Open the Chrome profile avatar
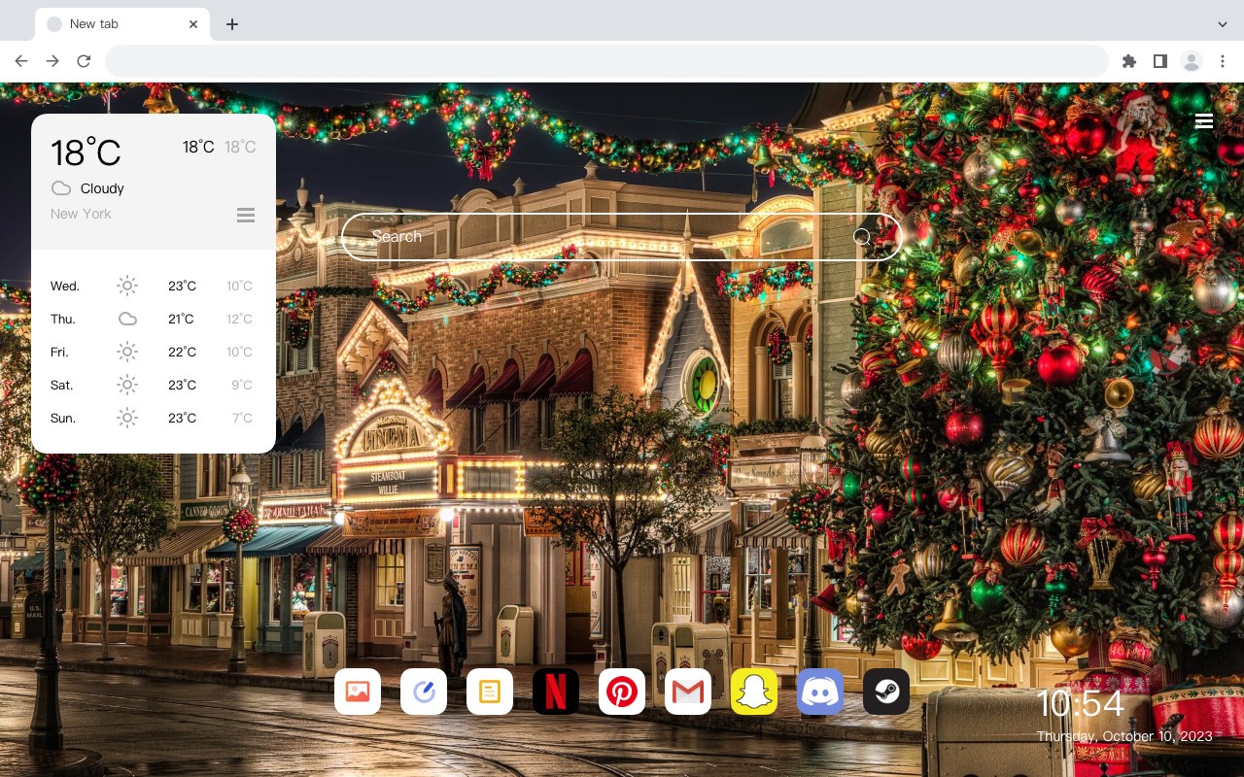 pos(1192,61)
